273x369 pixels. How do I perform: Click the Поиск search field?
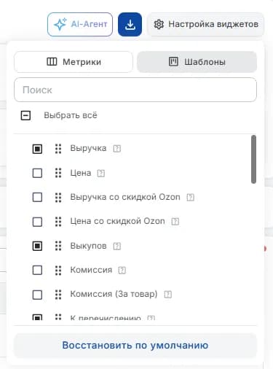[x=135, y=90]
